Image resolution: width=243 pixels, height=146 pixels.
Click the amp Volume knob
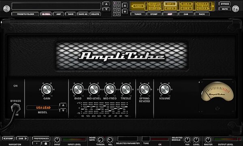click(x=165, y=89)
